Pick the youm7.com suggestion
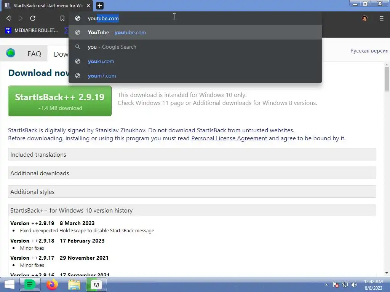 (x=195, y=76)
